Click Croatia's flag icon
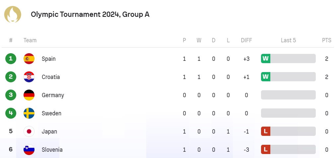Image resolution: width=336 pixels, height=158 pixels. (x=29, y=77)
